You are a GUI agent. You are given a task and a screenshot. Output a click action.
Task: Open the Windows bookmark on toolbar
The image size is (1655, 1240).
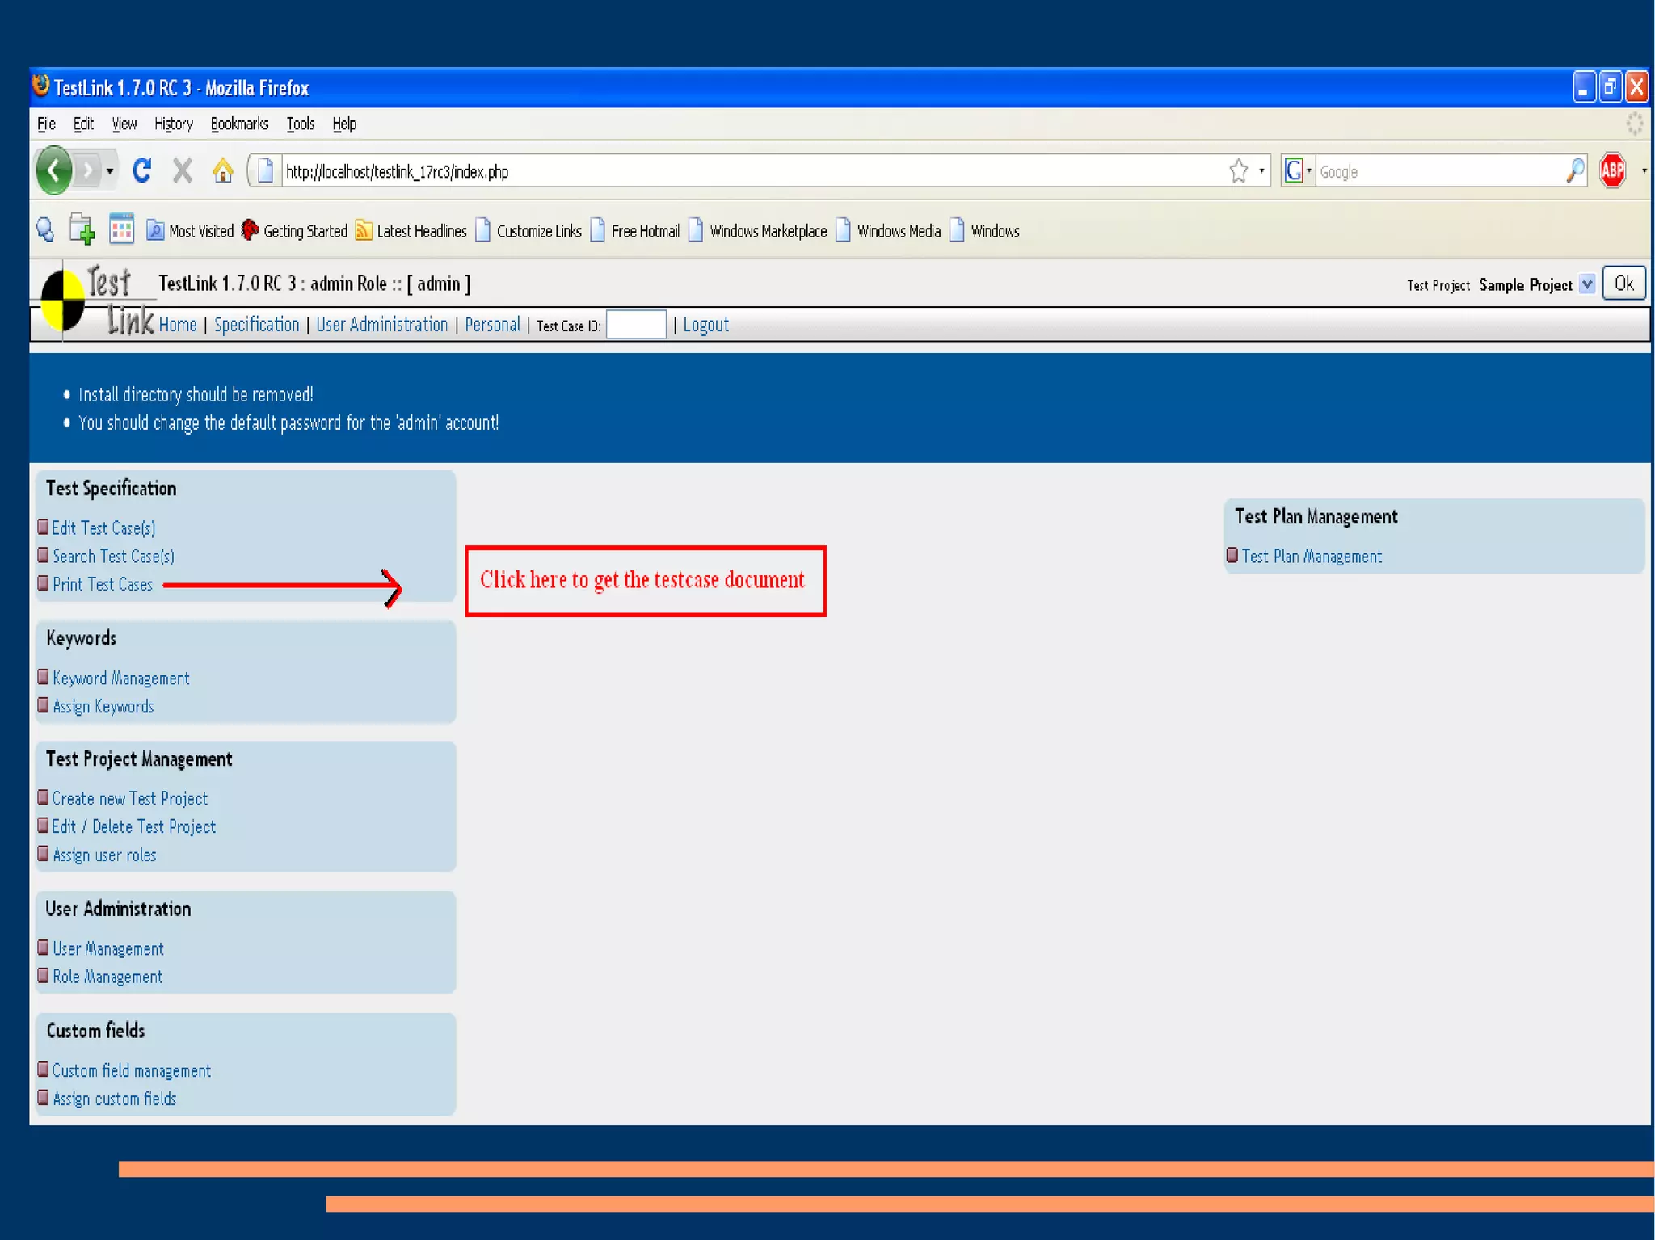[x=984, y=231]
